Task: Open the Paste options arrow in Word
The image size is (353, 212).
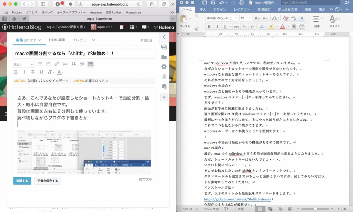Action: pyautogui.click(x=190, y=19)
